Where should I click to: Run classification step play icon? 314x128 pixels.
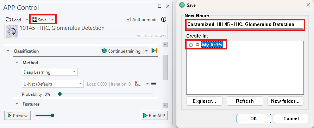[x=153, y=50]
